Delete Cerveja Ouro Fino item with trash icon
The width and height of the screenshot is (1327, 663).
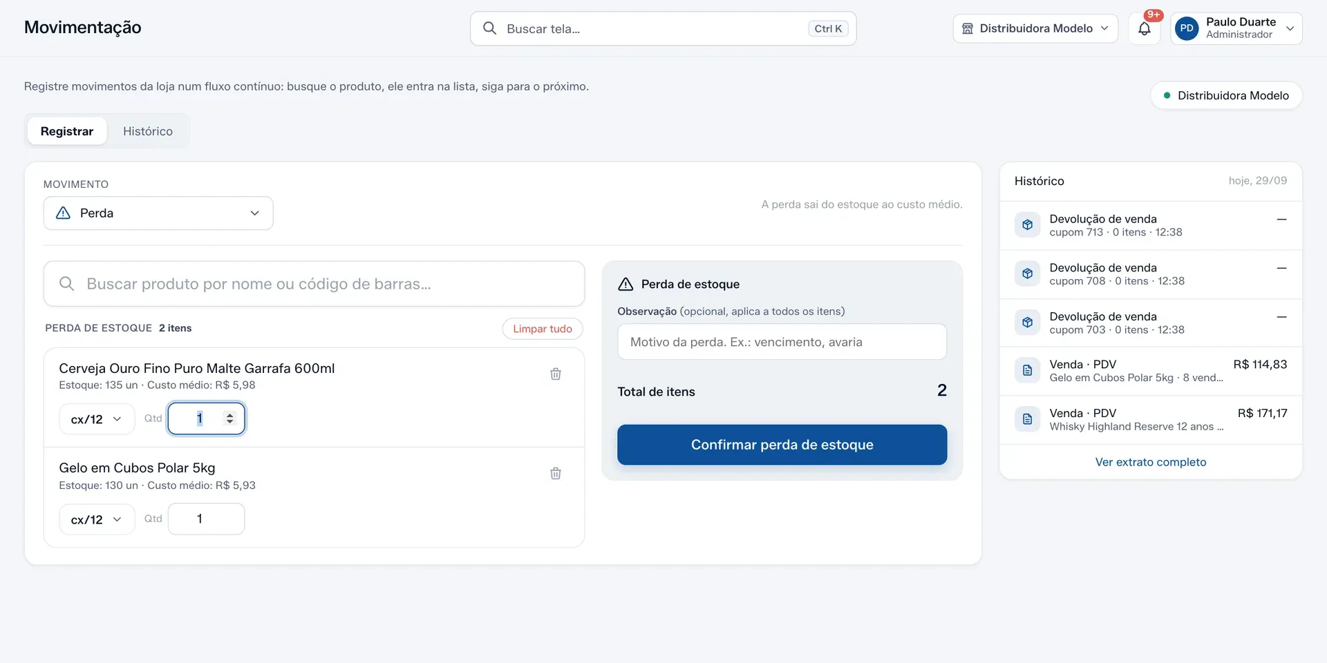(556, 374)
